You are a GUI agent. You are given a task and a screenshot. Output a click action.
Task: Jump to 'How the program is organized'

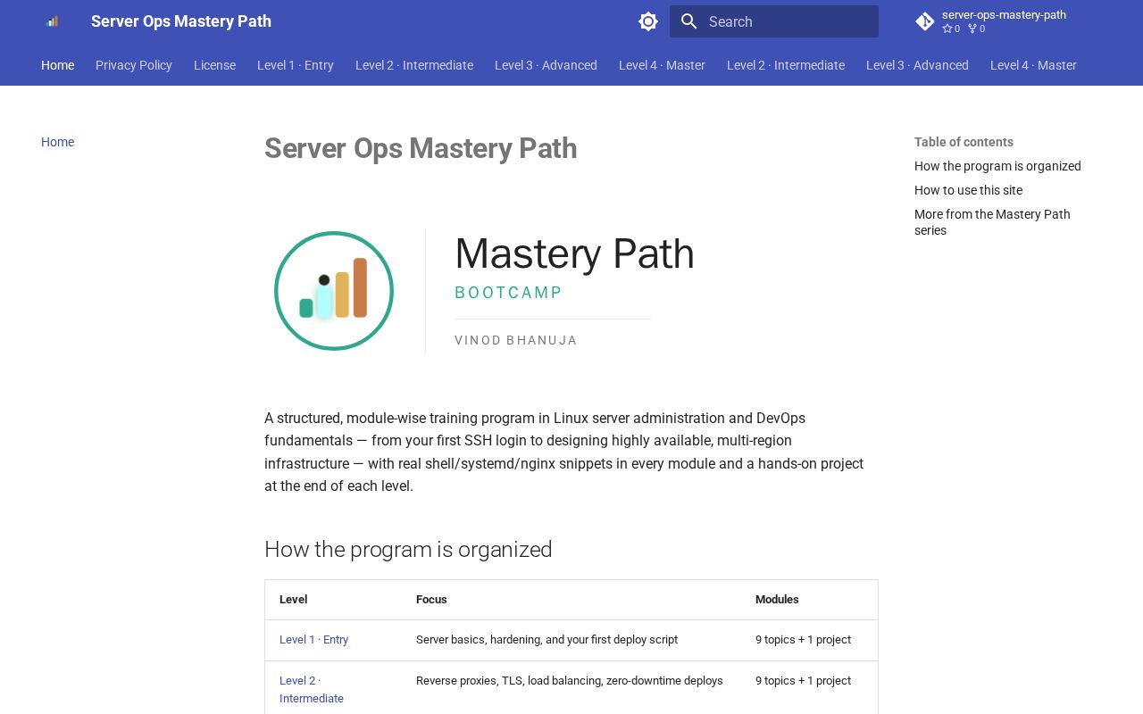click(x=997, y=166)
